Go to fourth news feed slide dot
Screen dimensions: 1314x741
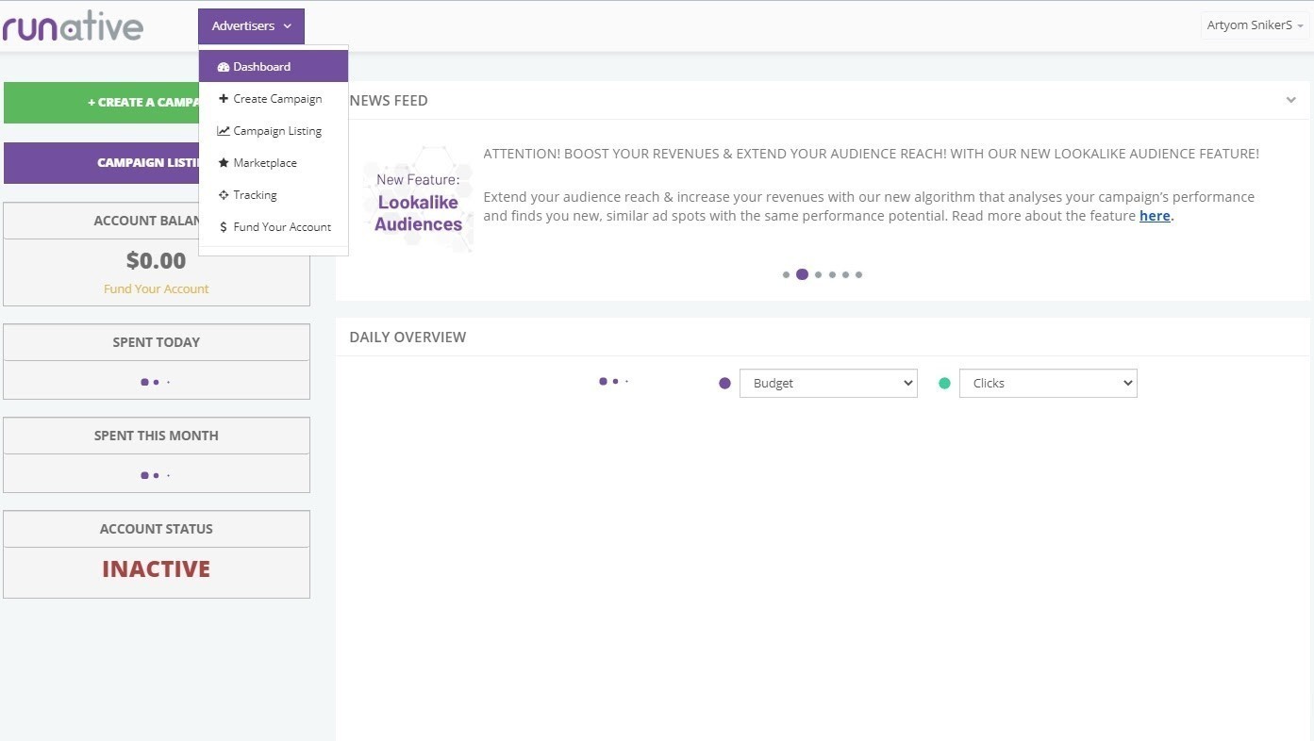[832, 275]
